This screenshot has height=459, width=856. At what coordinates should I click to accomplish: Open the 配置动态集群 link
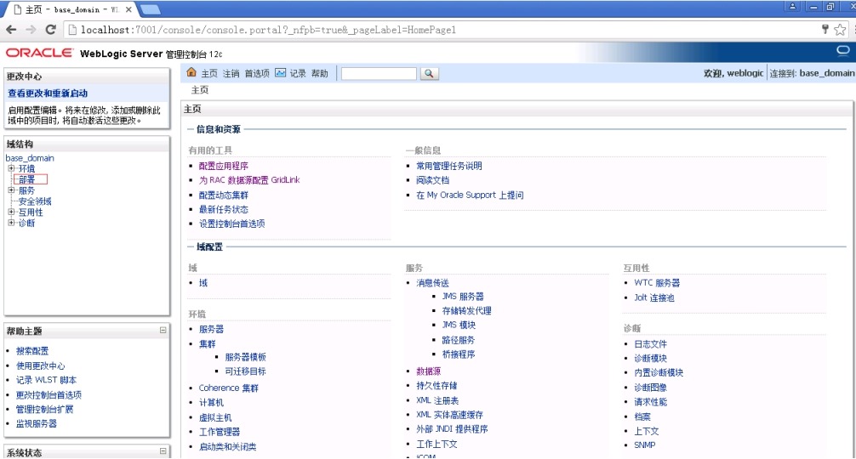point(223,195)
